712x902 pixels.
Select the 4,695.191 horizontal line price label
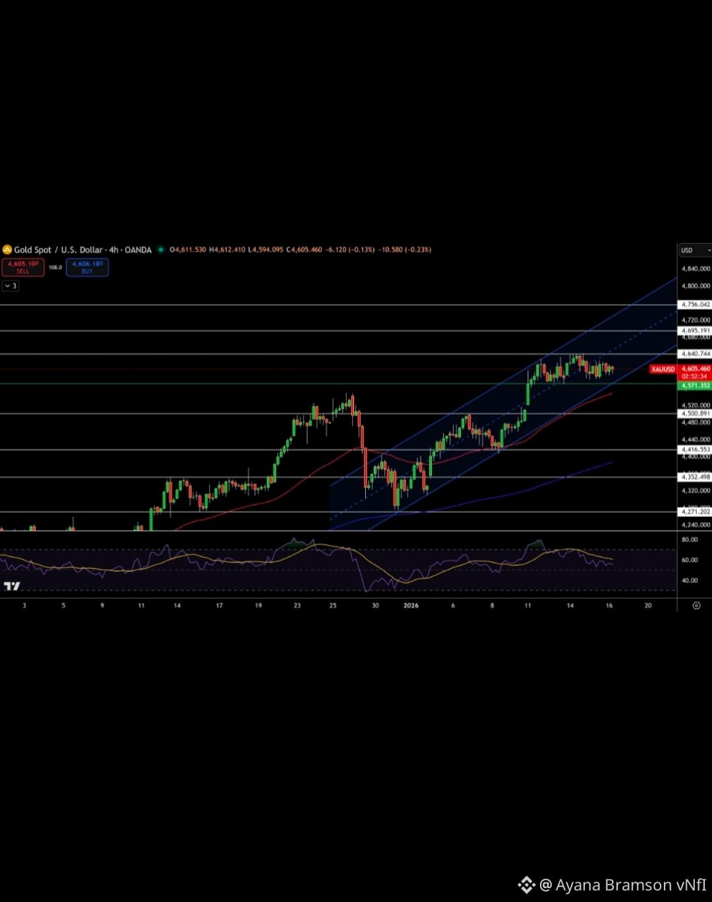[x=695, y=330]
